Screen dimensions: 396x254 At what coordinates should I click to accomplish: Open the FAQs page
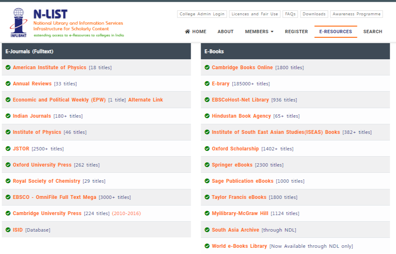point(290,14)
